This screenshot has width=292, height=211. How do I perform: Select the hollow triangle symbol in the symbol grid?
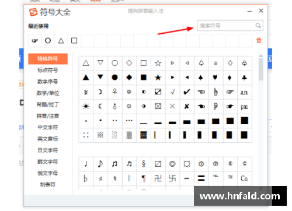(86, 63)
